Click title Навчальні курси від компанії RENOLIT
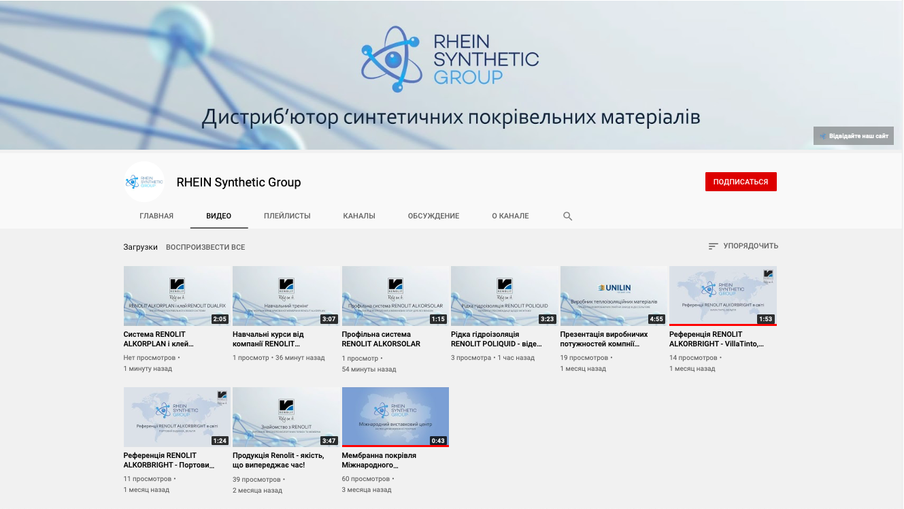 268,339
